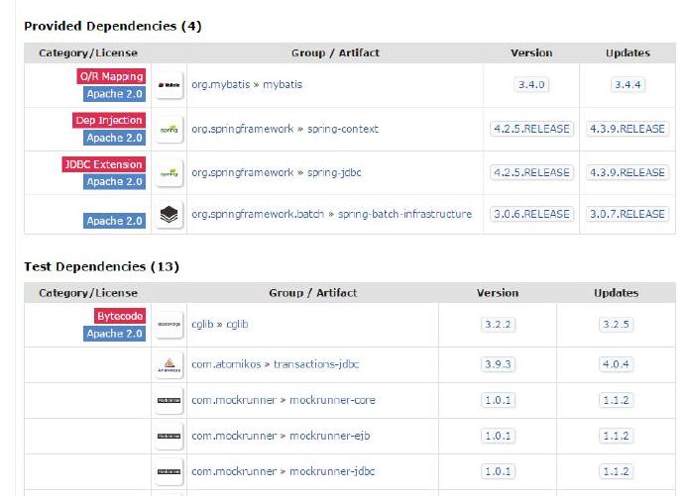The width and height of the screenshot is (684, 496).
Task: Click Apache 2.0 license tag for cglib
Action: [114, 334]
